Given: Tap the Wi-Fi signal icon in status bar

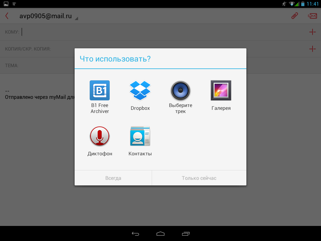Looking at the screenshot, I should tap(292, 4).
